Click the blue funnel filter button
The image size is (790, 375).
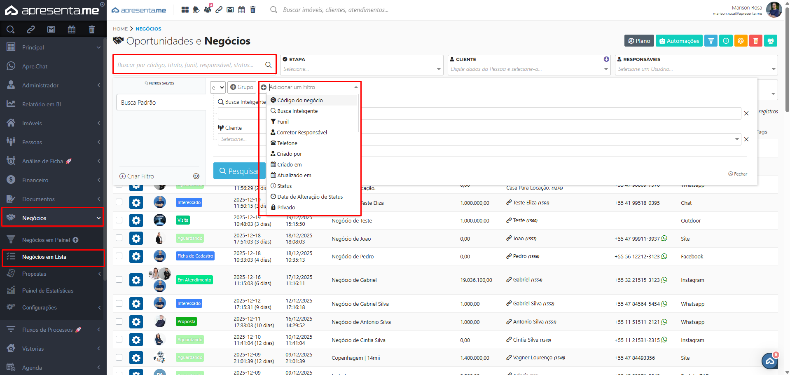pyautogui.click(x=711, y=41)
